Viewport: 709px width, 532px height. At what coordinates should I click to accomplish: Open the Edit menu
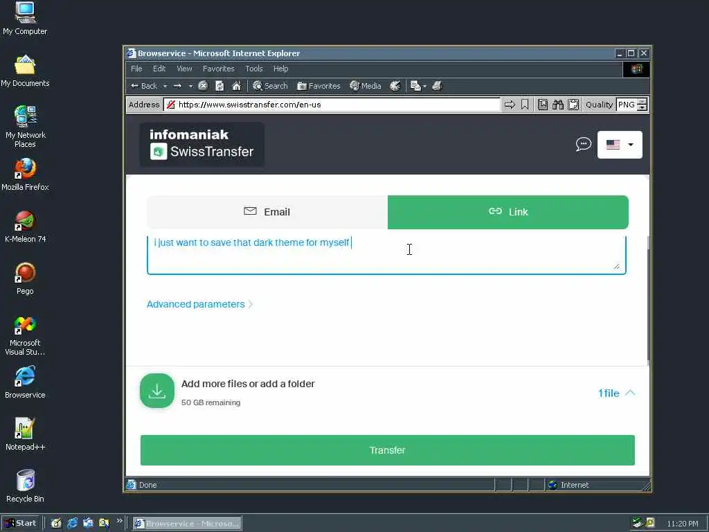(x=159, y=69)
